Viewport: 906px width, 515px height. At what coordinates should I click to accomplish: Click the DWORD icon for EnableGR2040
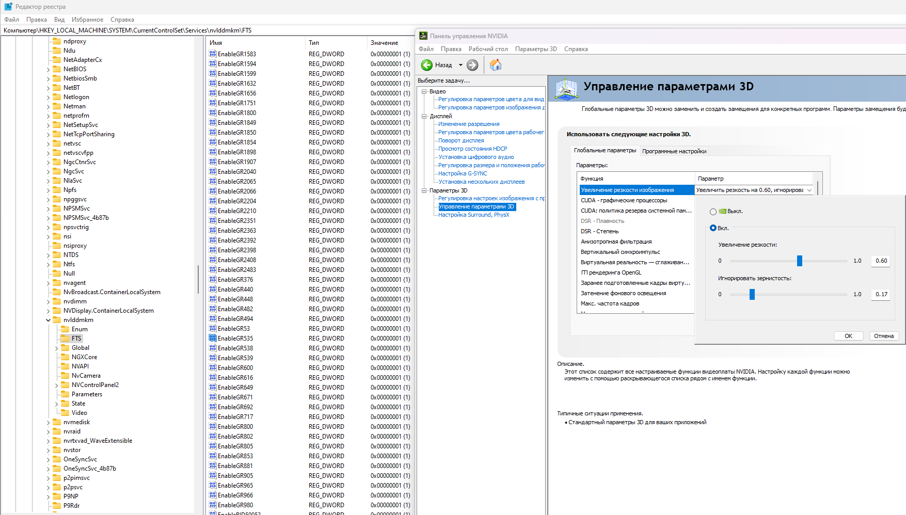pyautogui.click(x=213, y=171)
